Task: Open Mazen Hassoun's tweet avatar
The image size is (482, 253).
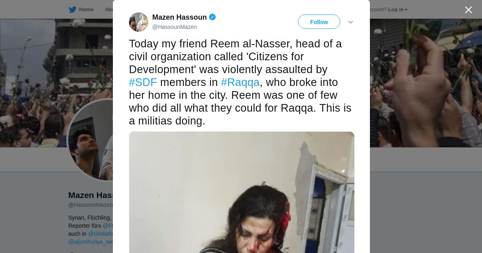Action: point(139,22)
